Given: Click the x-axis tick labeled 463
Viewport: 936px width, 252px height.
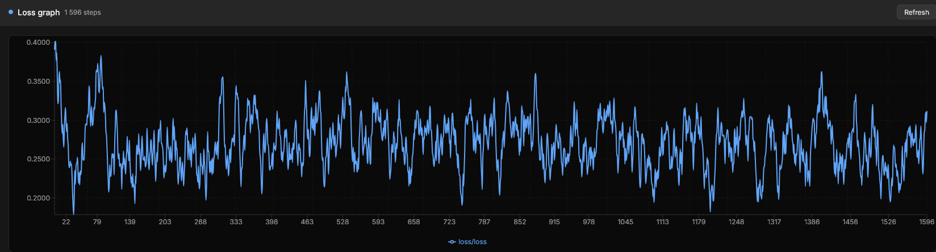Looking at the screenshot, I should click(x=307, y=222).
